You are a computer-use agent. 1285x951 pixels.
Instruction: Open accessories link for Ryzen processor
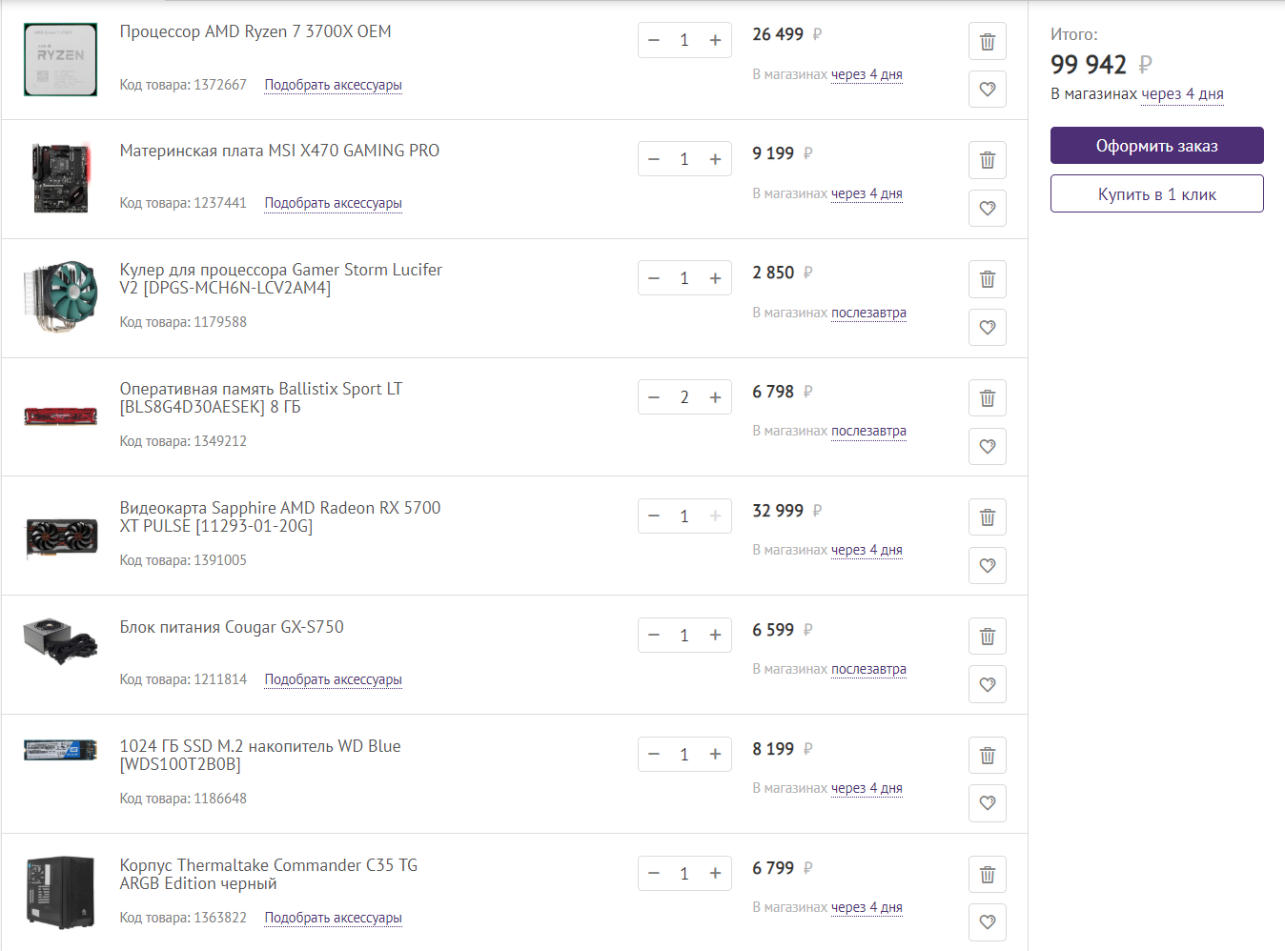pyautogui.click(x=333, y=85)
